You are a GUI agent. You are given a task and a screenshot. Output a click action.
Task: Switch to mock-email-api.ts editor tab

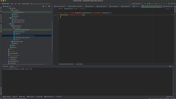(x=60, y=6)
